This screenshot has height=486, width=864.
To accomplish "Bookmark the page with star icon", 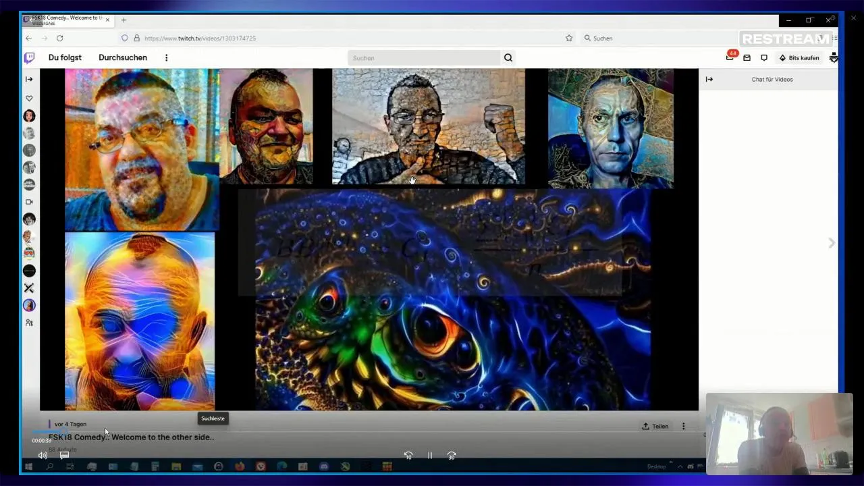I will click(569, 38).
